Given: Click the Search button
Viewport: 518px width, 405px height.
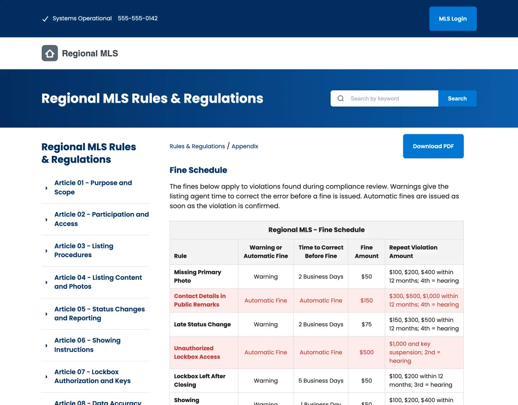Looking at the screenshot, I should click(457, 98).
